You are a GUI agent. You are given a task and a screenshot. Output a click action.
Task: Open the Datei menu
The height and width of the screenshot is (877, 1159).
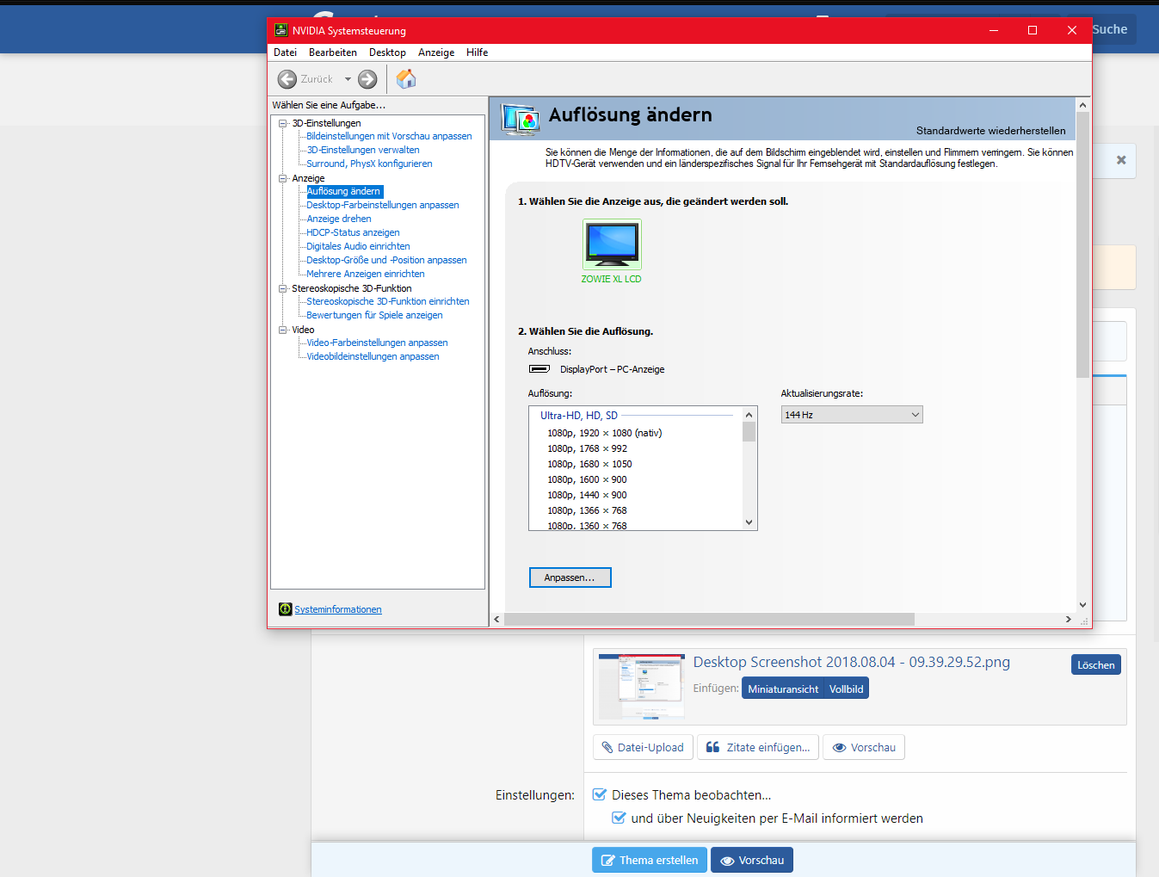[x=285, y=52]
